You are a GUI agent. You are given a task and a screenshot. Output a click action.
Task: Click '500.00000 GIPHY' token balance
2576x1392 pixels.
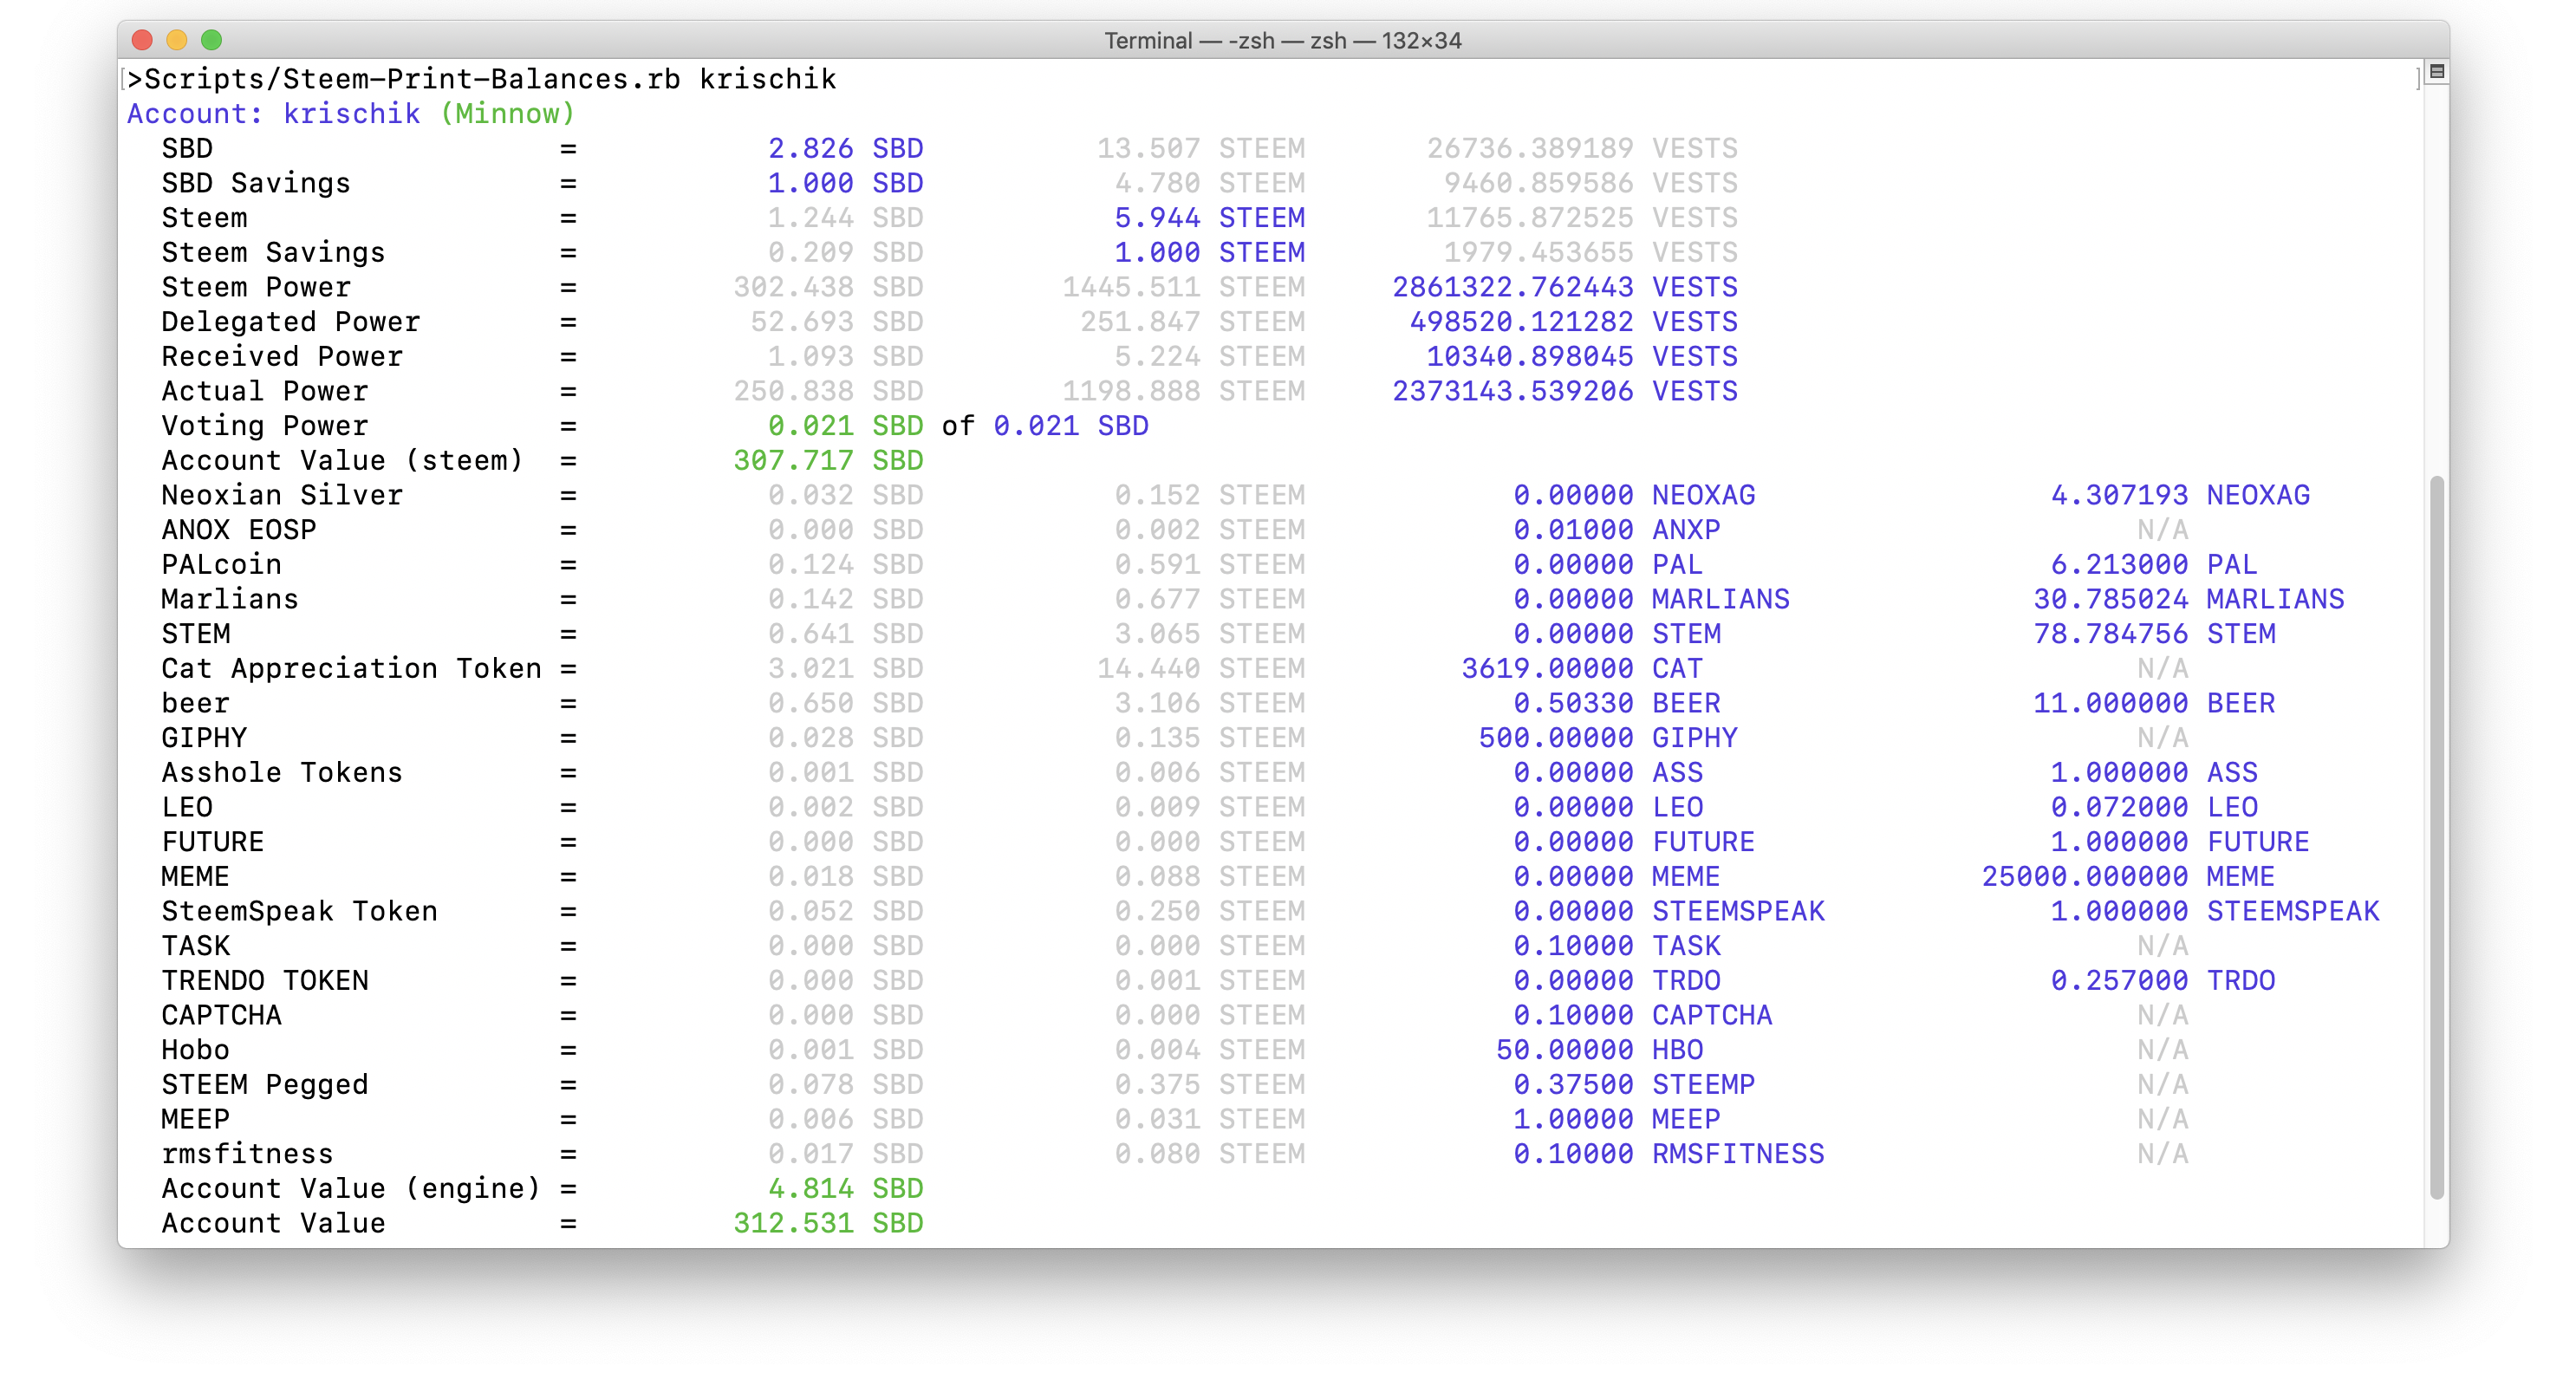[x=1607, y=738]
